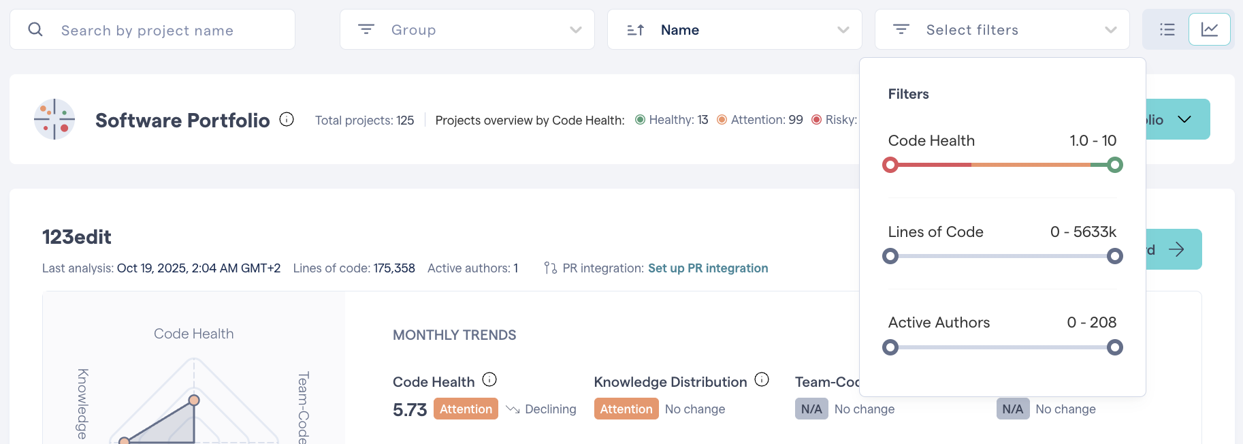
Task: Click the sort order icon beside Name
Action: tap(635, 30)
